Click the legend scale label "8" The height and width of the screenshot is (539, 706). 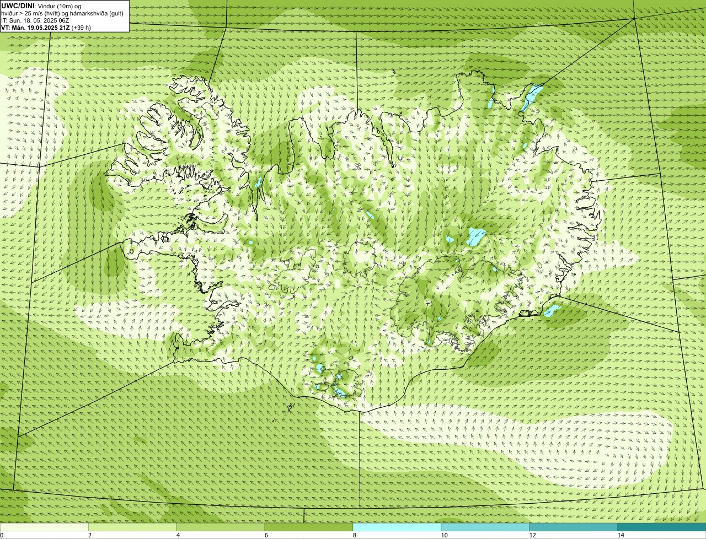pos(354,535)
